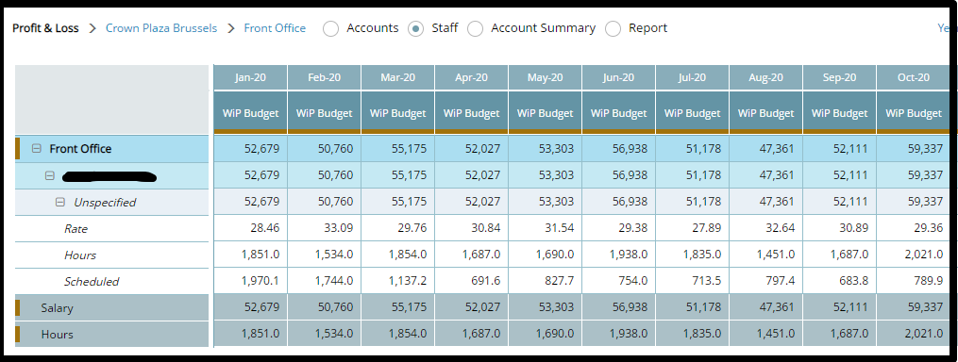Click the Jan-20 column header
This screenshot has width=958, height=362.
pyautogui.click(x=250, y=77)
